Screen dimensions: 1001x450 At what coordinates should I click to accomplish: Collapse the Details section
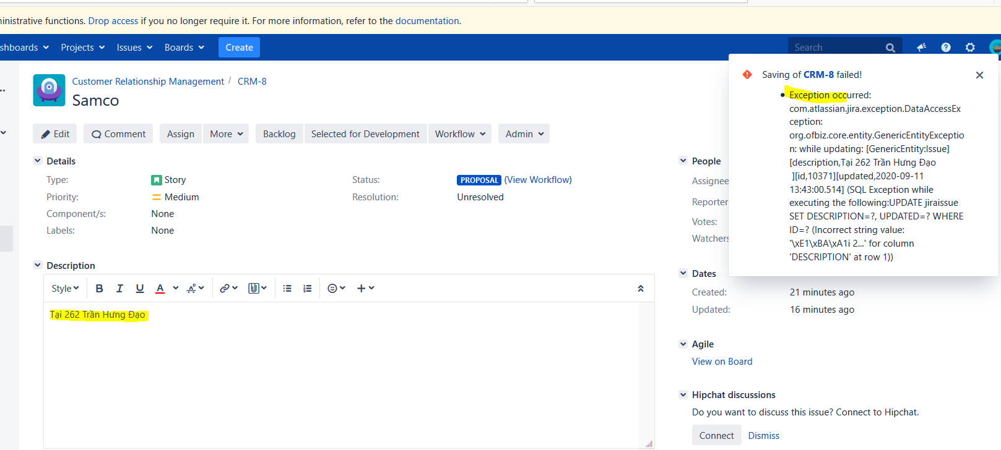(x=37, y=161)
